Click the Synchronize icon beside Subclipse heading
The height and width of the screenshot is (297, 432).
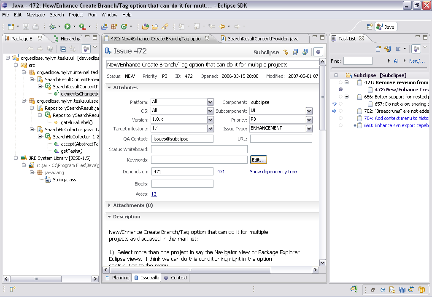(286, 52)
